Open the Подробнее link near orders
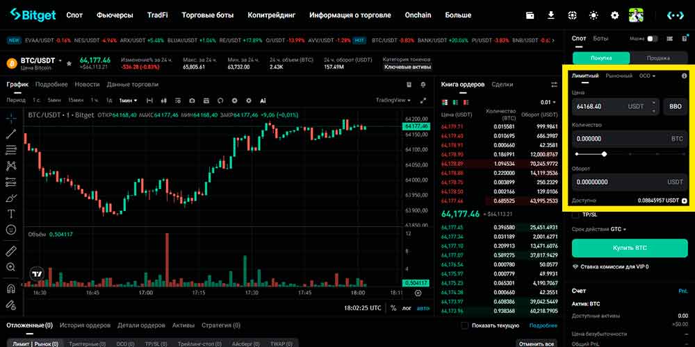The image size is (695, 347). pos(543,325)
